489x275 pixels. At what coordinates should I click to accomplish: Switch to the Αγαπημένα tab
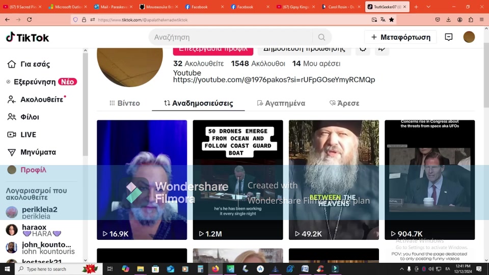(x=281, y=103)
